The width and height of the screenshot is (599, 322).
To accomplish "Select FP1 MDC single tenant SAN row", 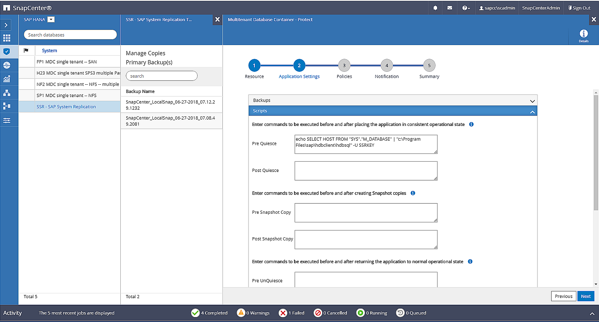I will coord(67,62).
